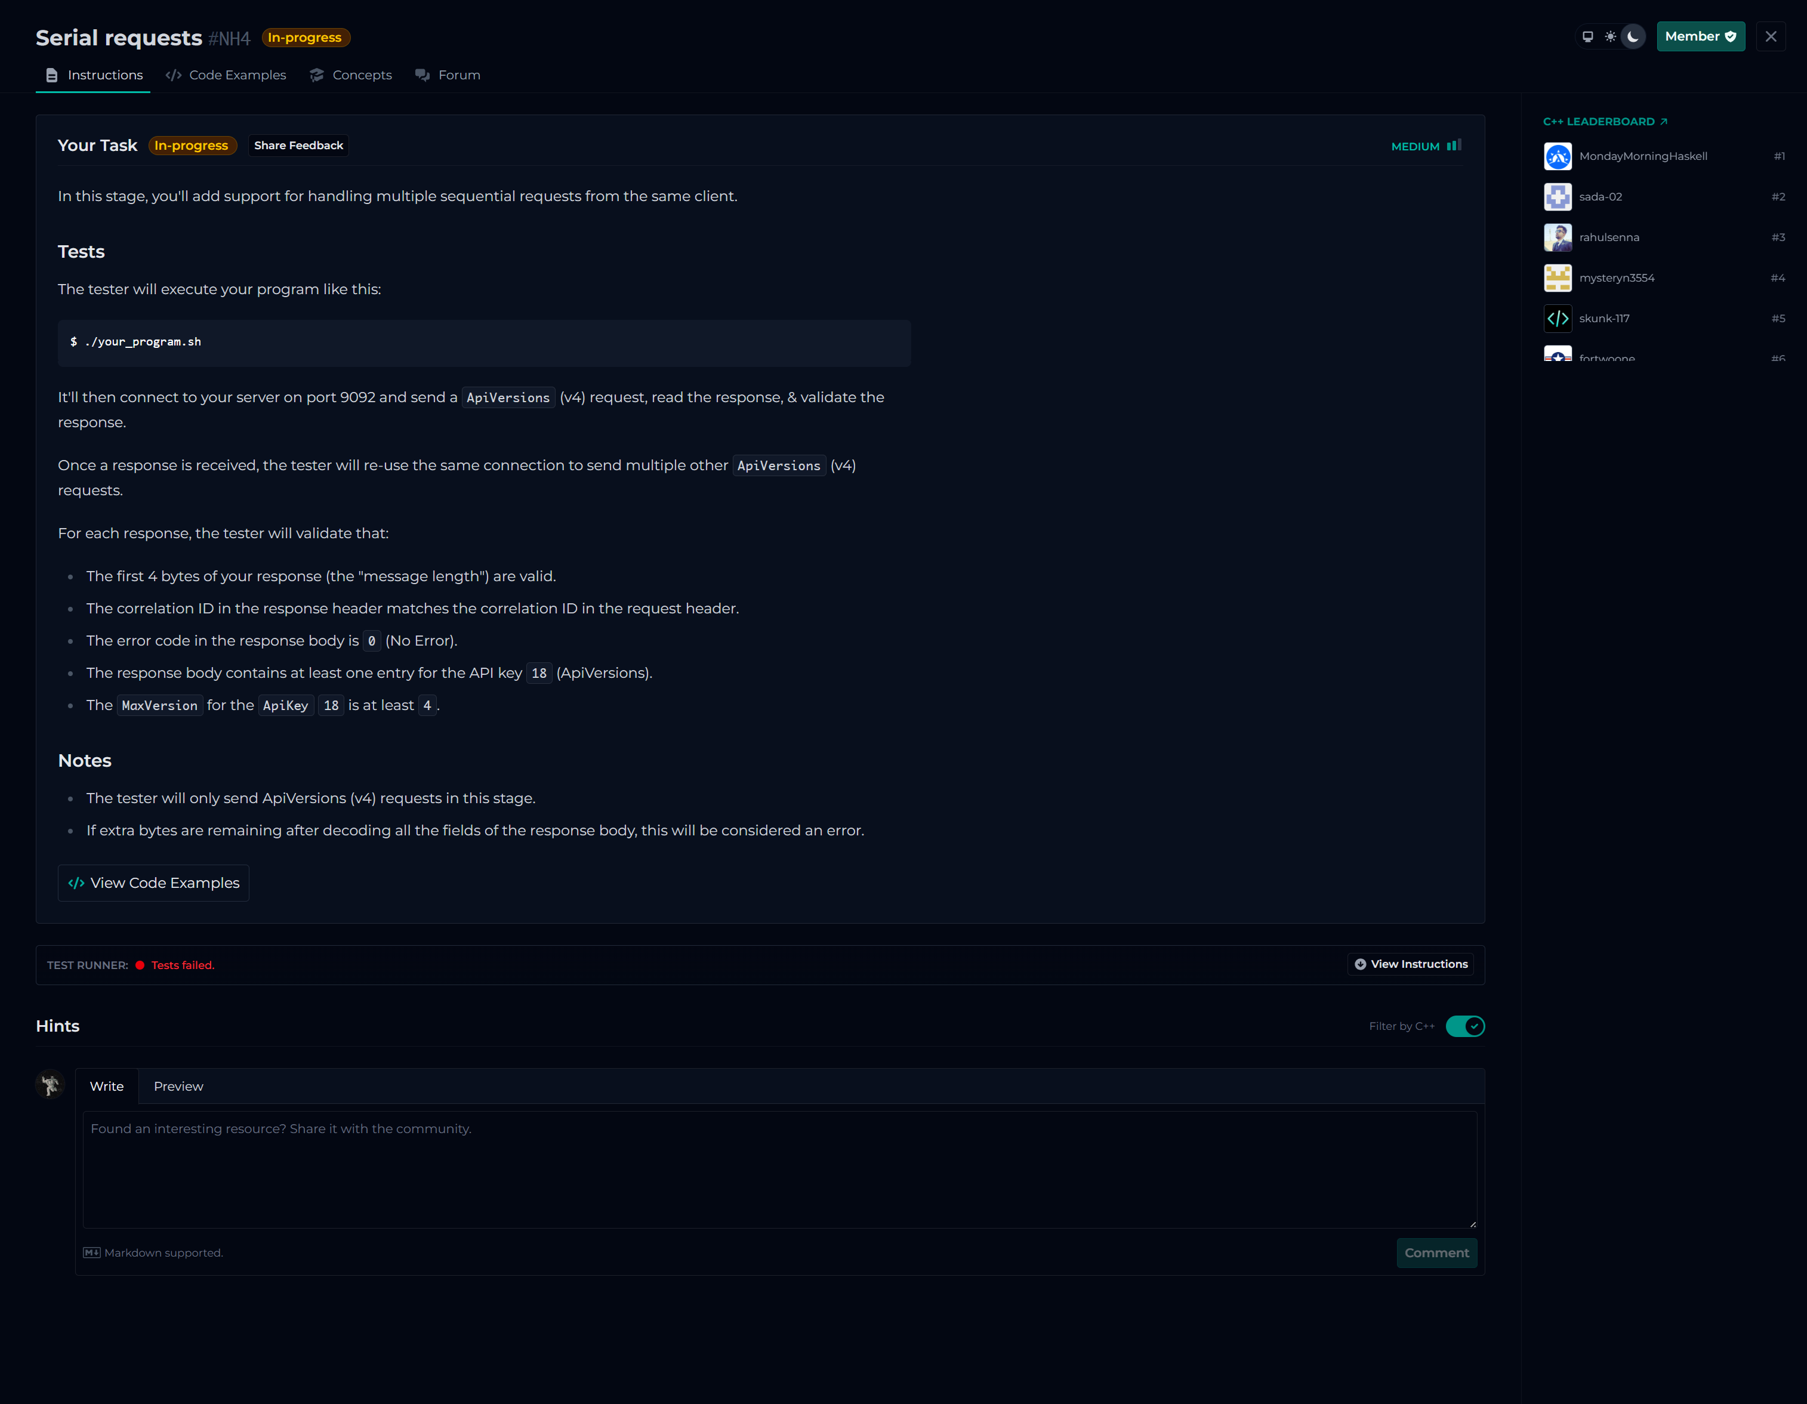Open the Code Examples tab
1807x1404 pixels.
(226, 75)
